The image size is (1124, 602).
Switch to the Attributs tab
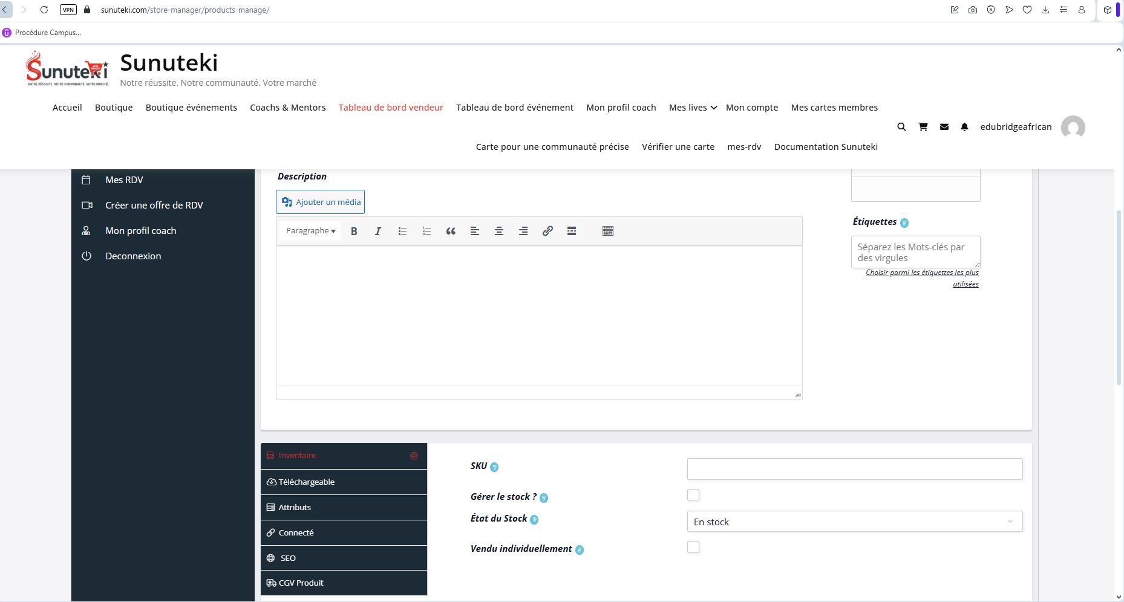pyautogui.click(x=344, y=507)
